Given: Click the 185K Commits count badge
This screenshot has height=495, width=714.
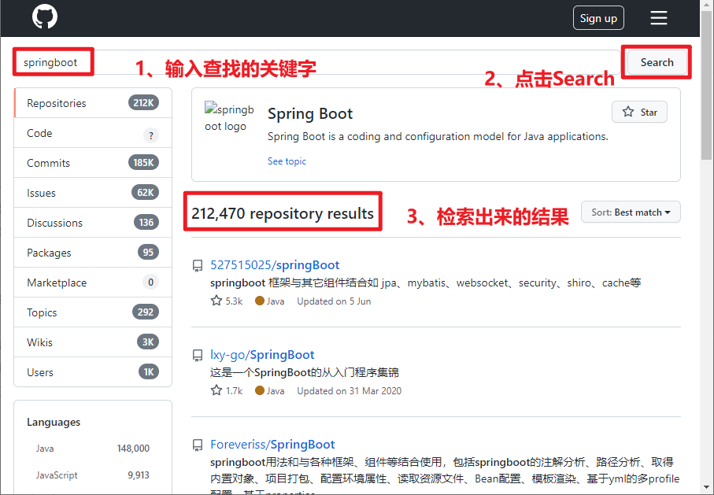Looking at the screenshot, I should 143,163.
